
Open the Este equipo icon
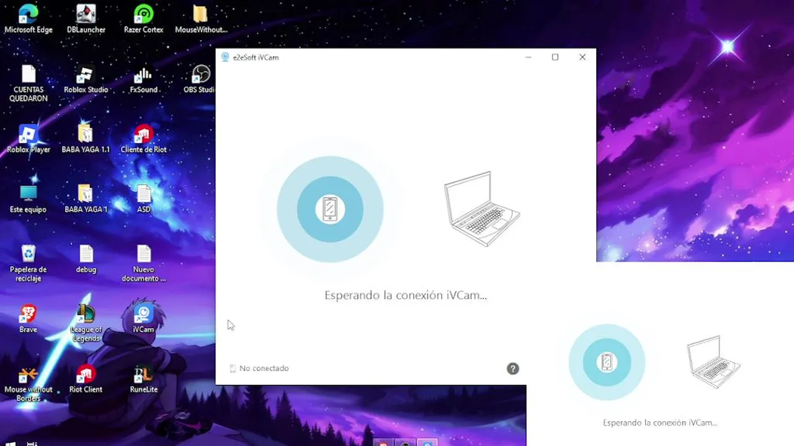28,199
